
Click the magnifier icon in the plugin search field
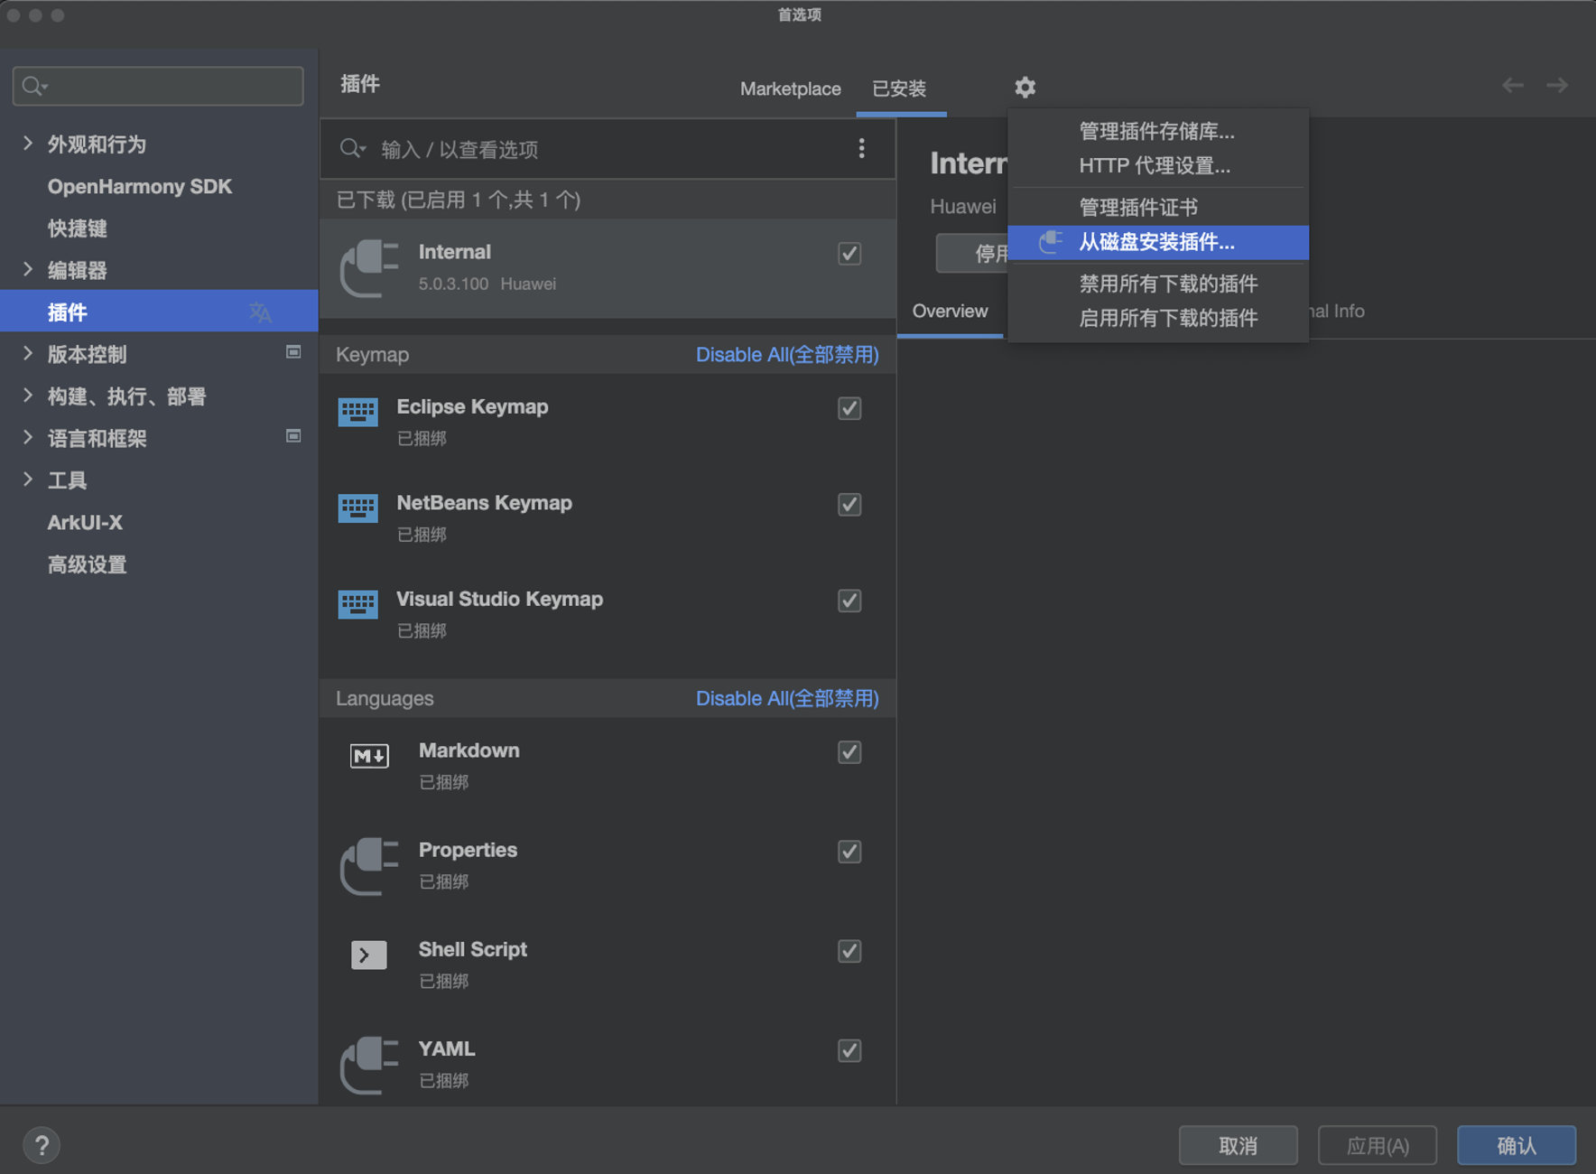point(352,148)
